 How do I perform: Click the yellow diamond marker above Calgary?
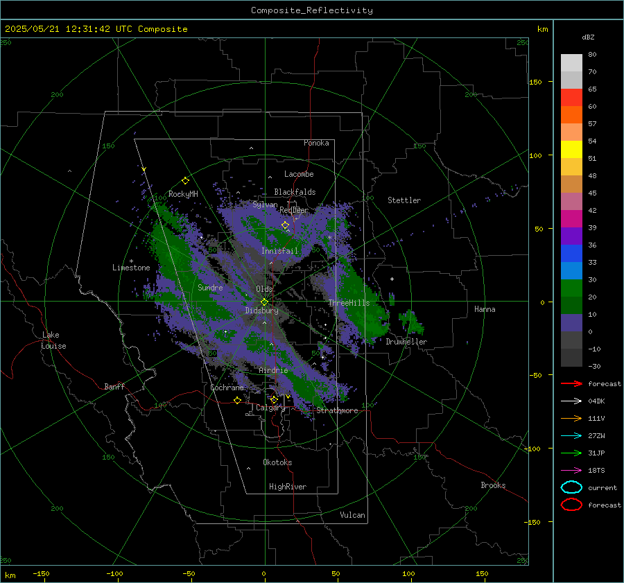(274, 399)
